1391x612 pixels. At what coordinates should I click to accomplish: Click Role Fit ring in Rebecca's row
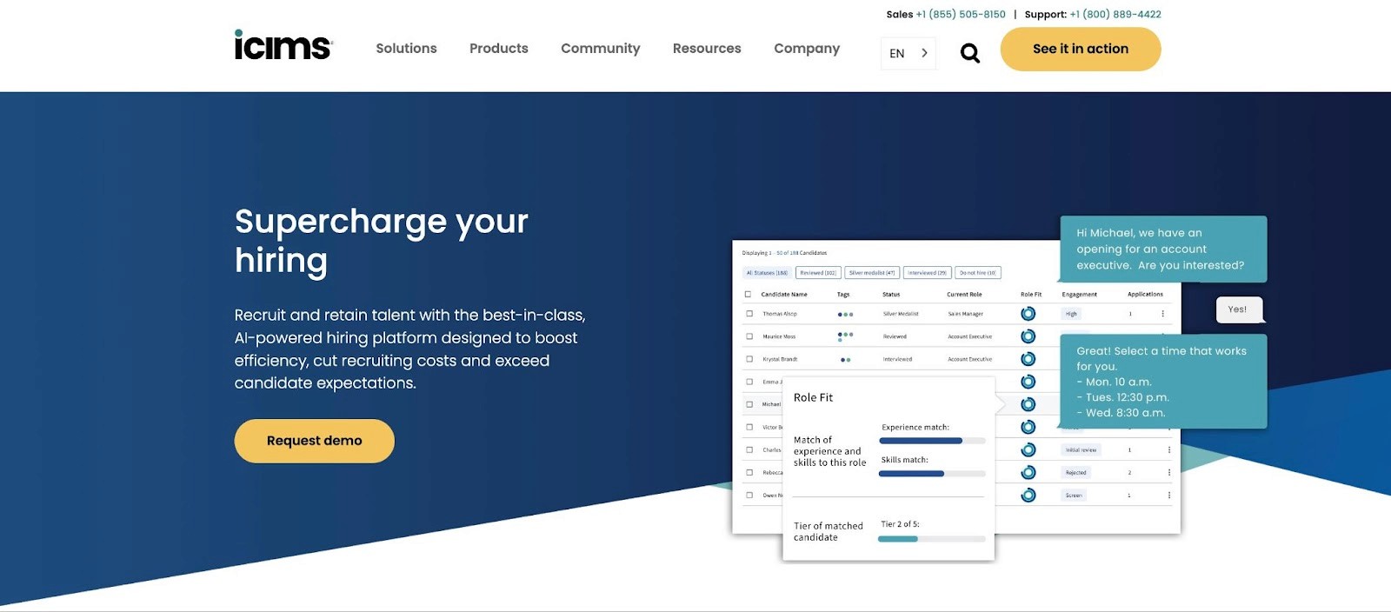[1028, 472]
